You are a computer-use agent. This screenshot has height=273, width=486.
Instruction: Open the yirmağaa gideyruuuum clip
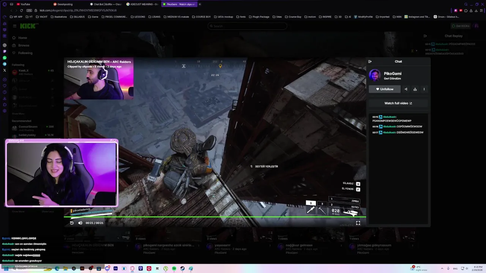(x=374, y=245)
